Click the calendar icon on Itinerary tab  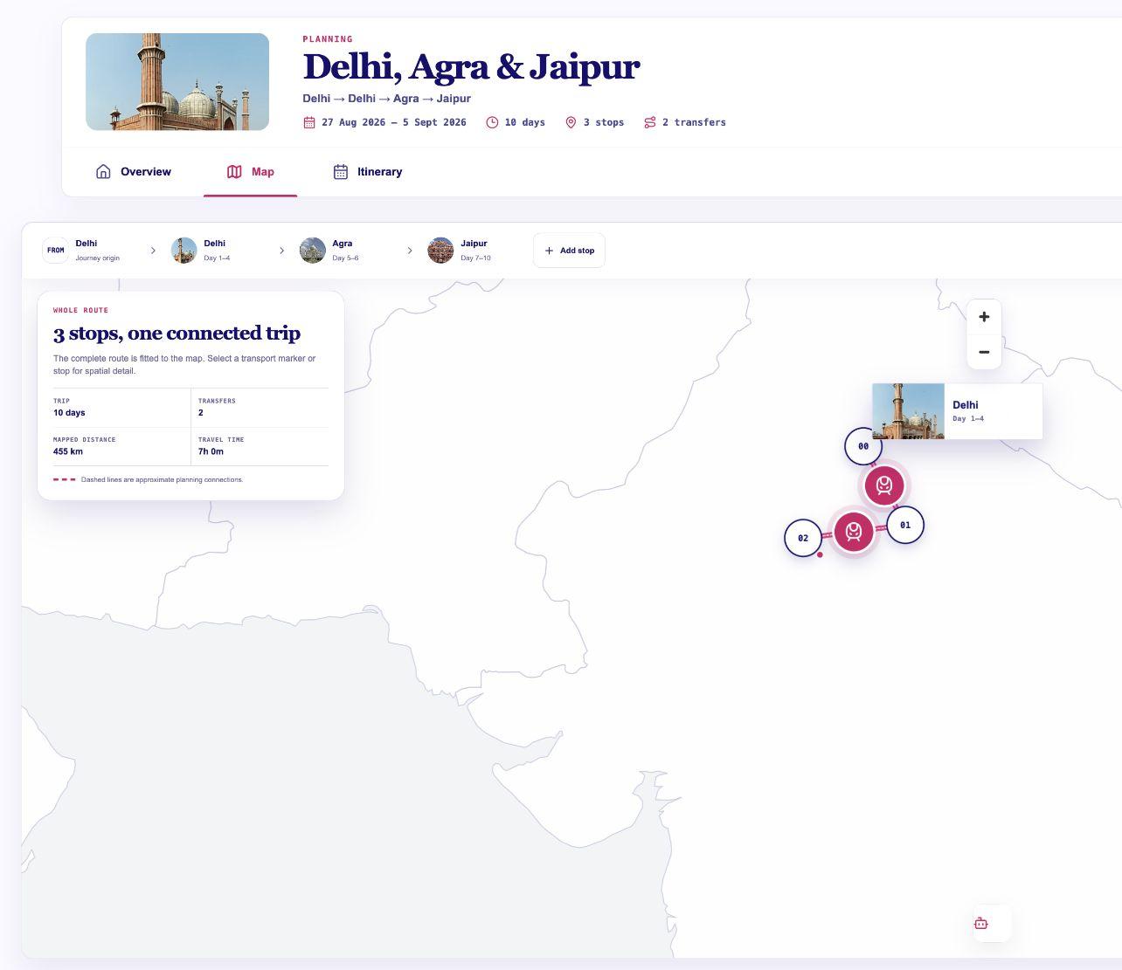341,172
